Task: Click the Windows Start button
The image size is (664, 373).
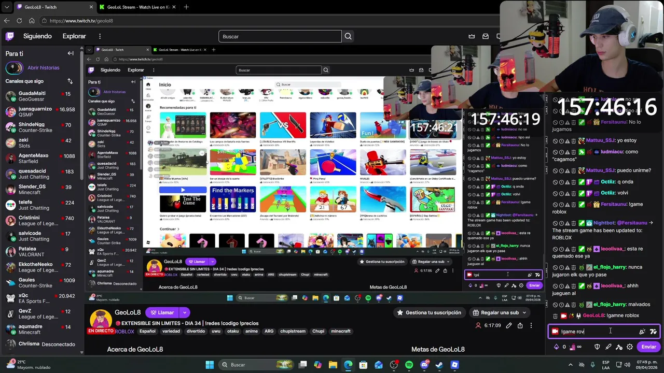Action: click(x=210, y=365)
